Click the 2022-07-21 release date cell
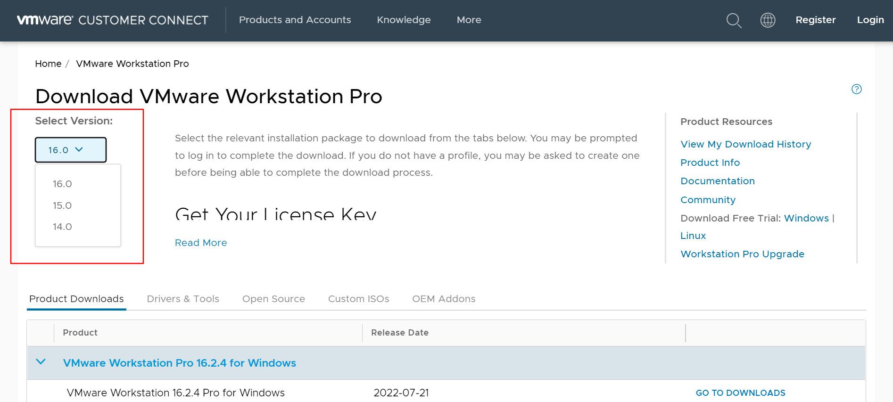The width and height of the screenshot is (893, 402). [401, 393]
